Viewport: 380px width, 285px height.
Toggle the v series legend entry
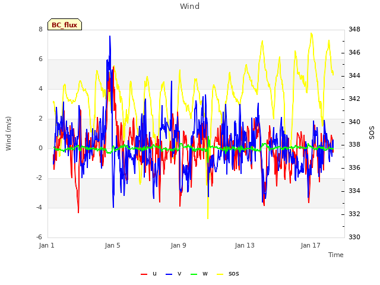coord(173,274)
